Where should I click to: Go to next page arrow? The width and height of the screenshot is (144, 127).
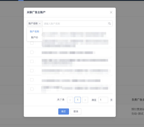pyautogui.click(x=85, y=100)
